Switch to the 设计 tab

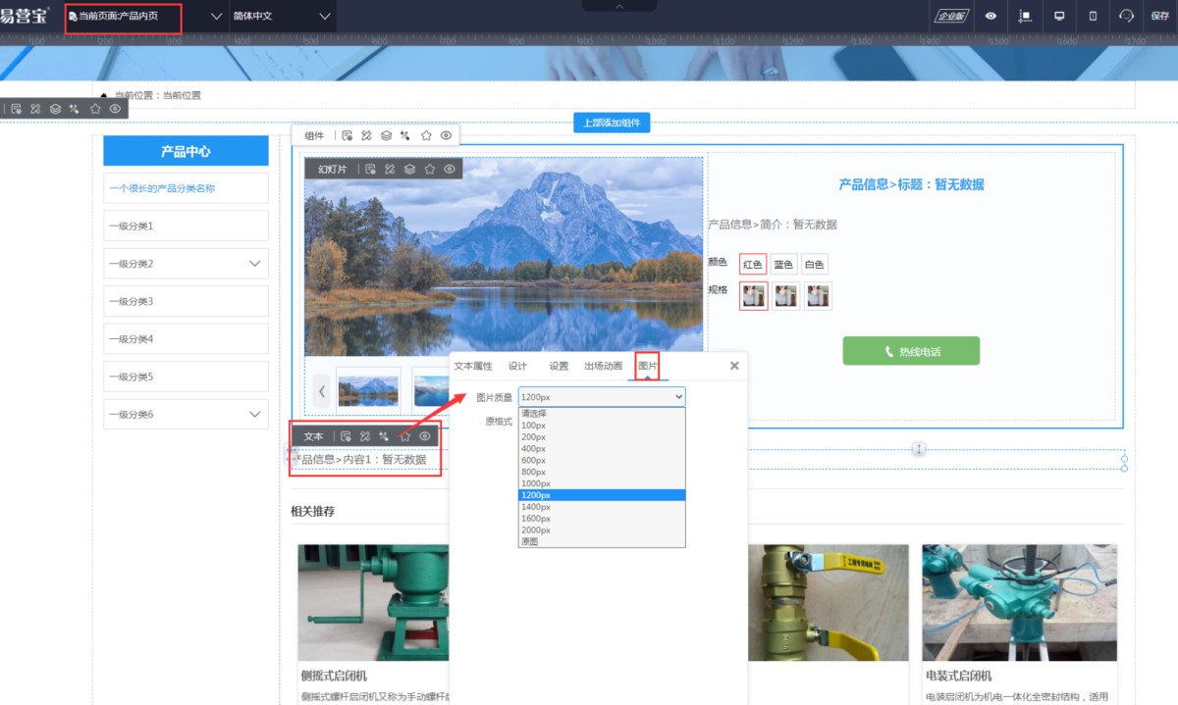[x=517, y=366]
